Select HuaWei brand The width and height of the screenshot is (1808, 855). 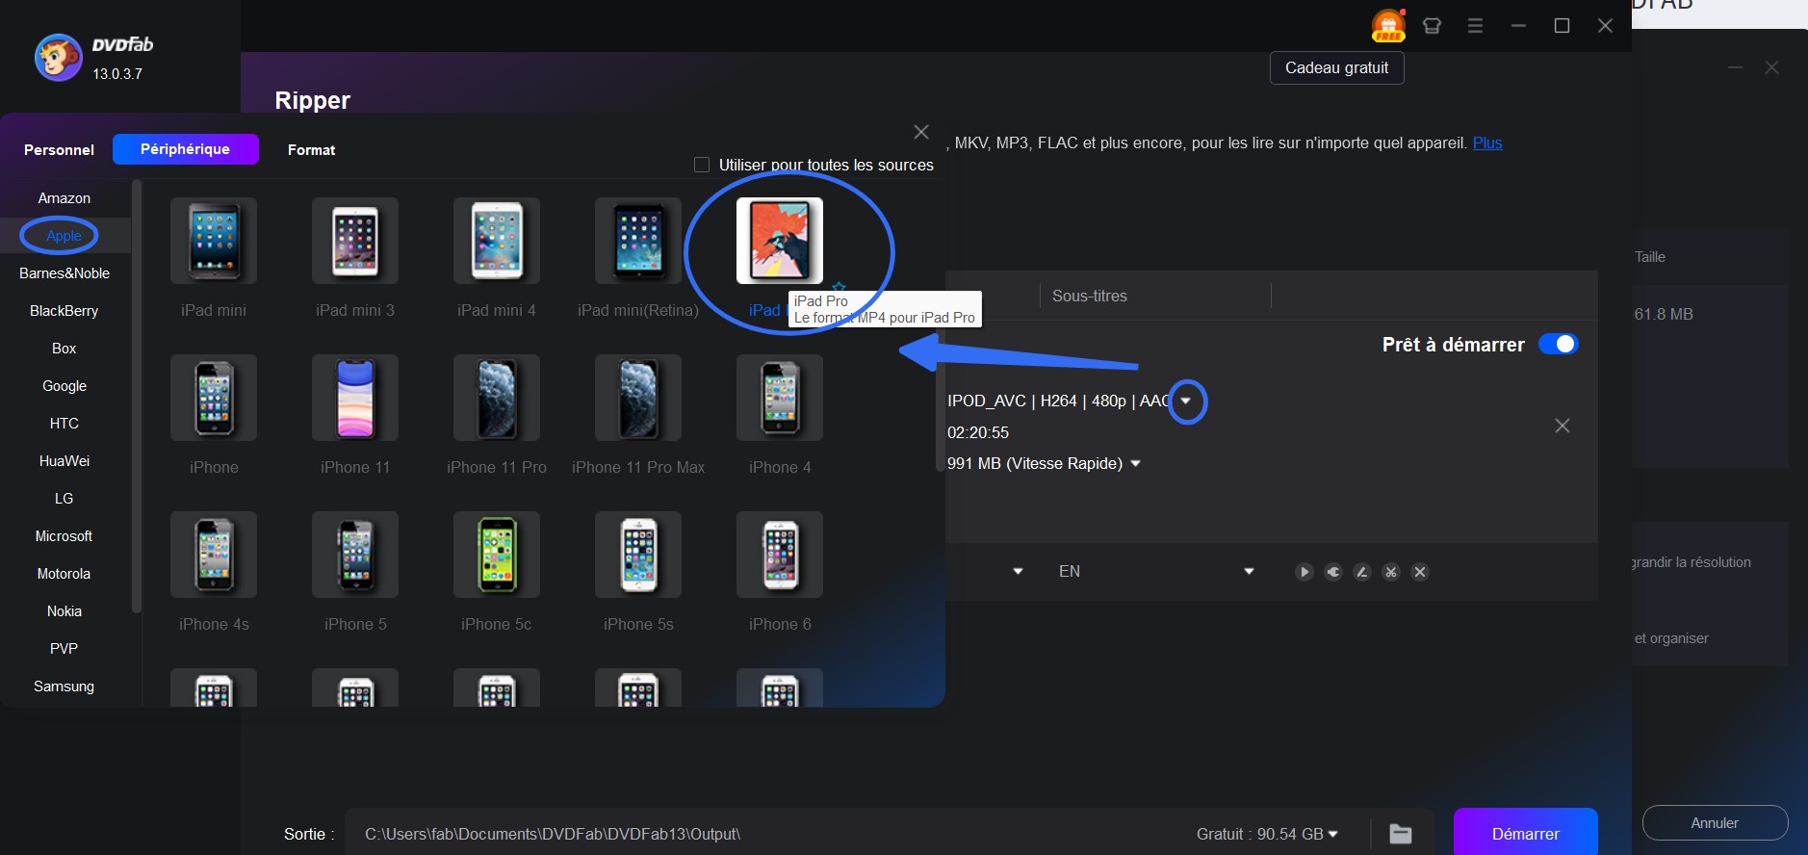pos(65,461)
